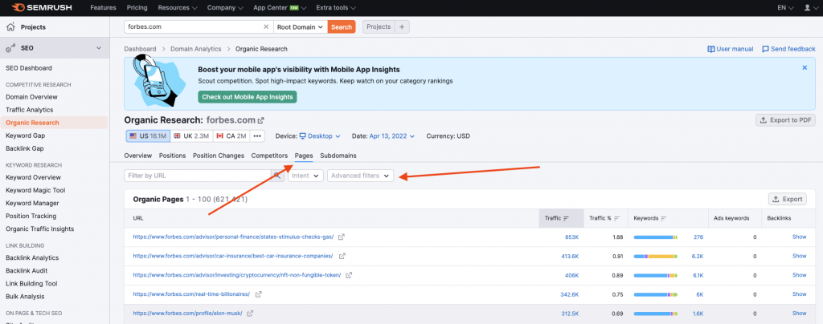Select the UK 2.3M database

[191, 136]
